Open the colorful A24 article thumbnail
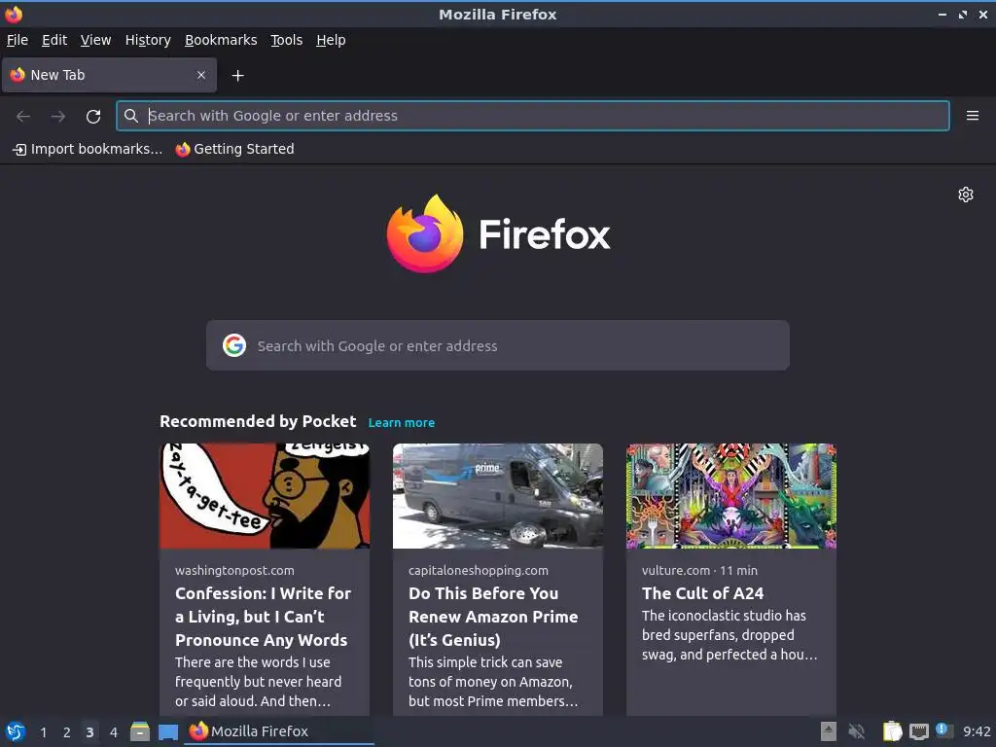 (731, 496)
